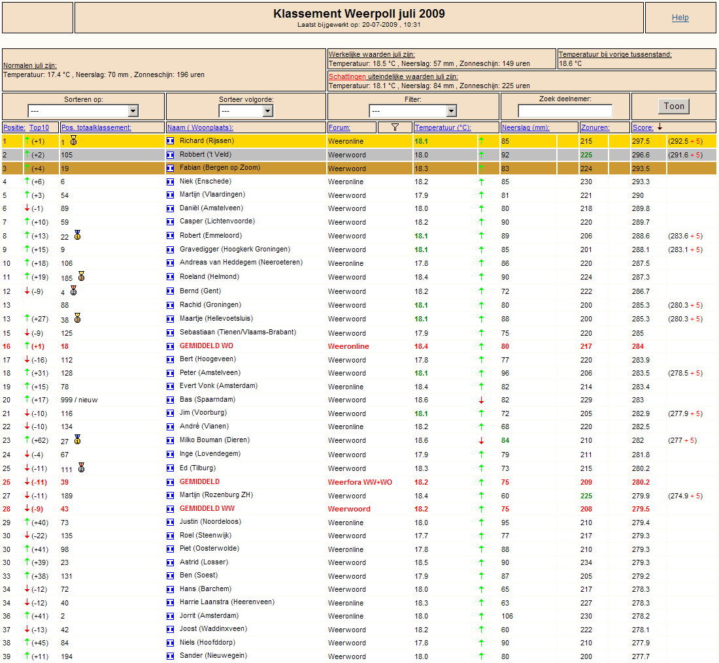Open the 'Sorteer volgorde' dropdown
Screen dimensions: 719x663
pos(246,111)
